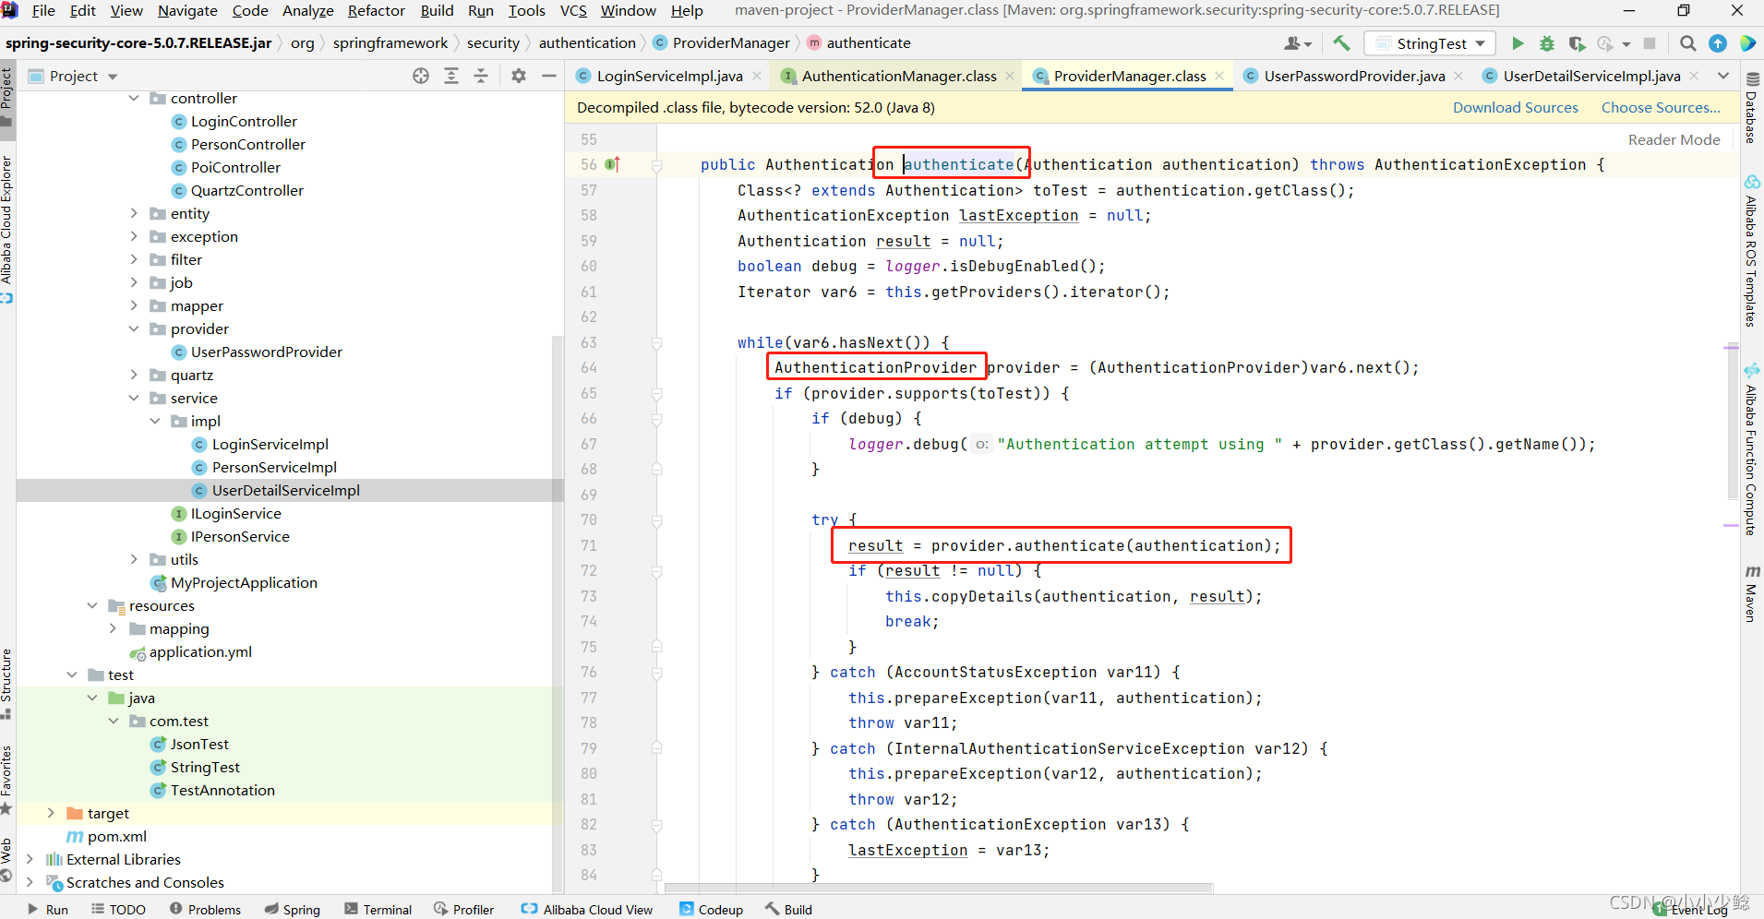Open the Spring tool window
Viewport: 1764px width, 919px height.
pyautogui.click(x=293, y=909)
